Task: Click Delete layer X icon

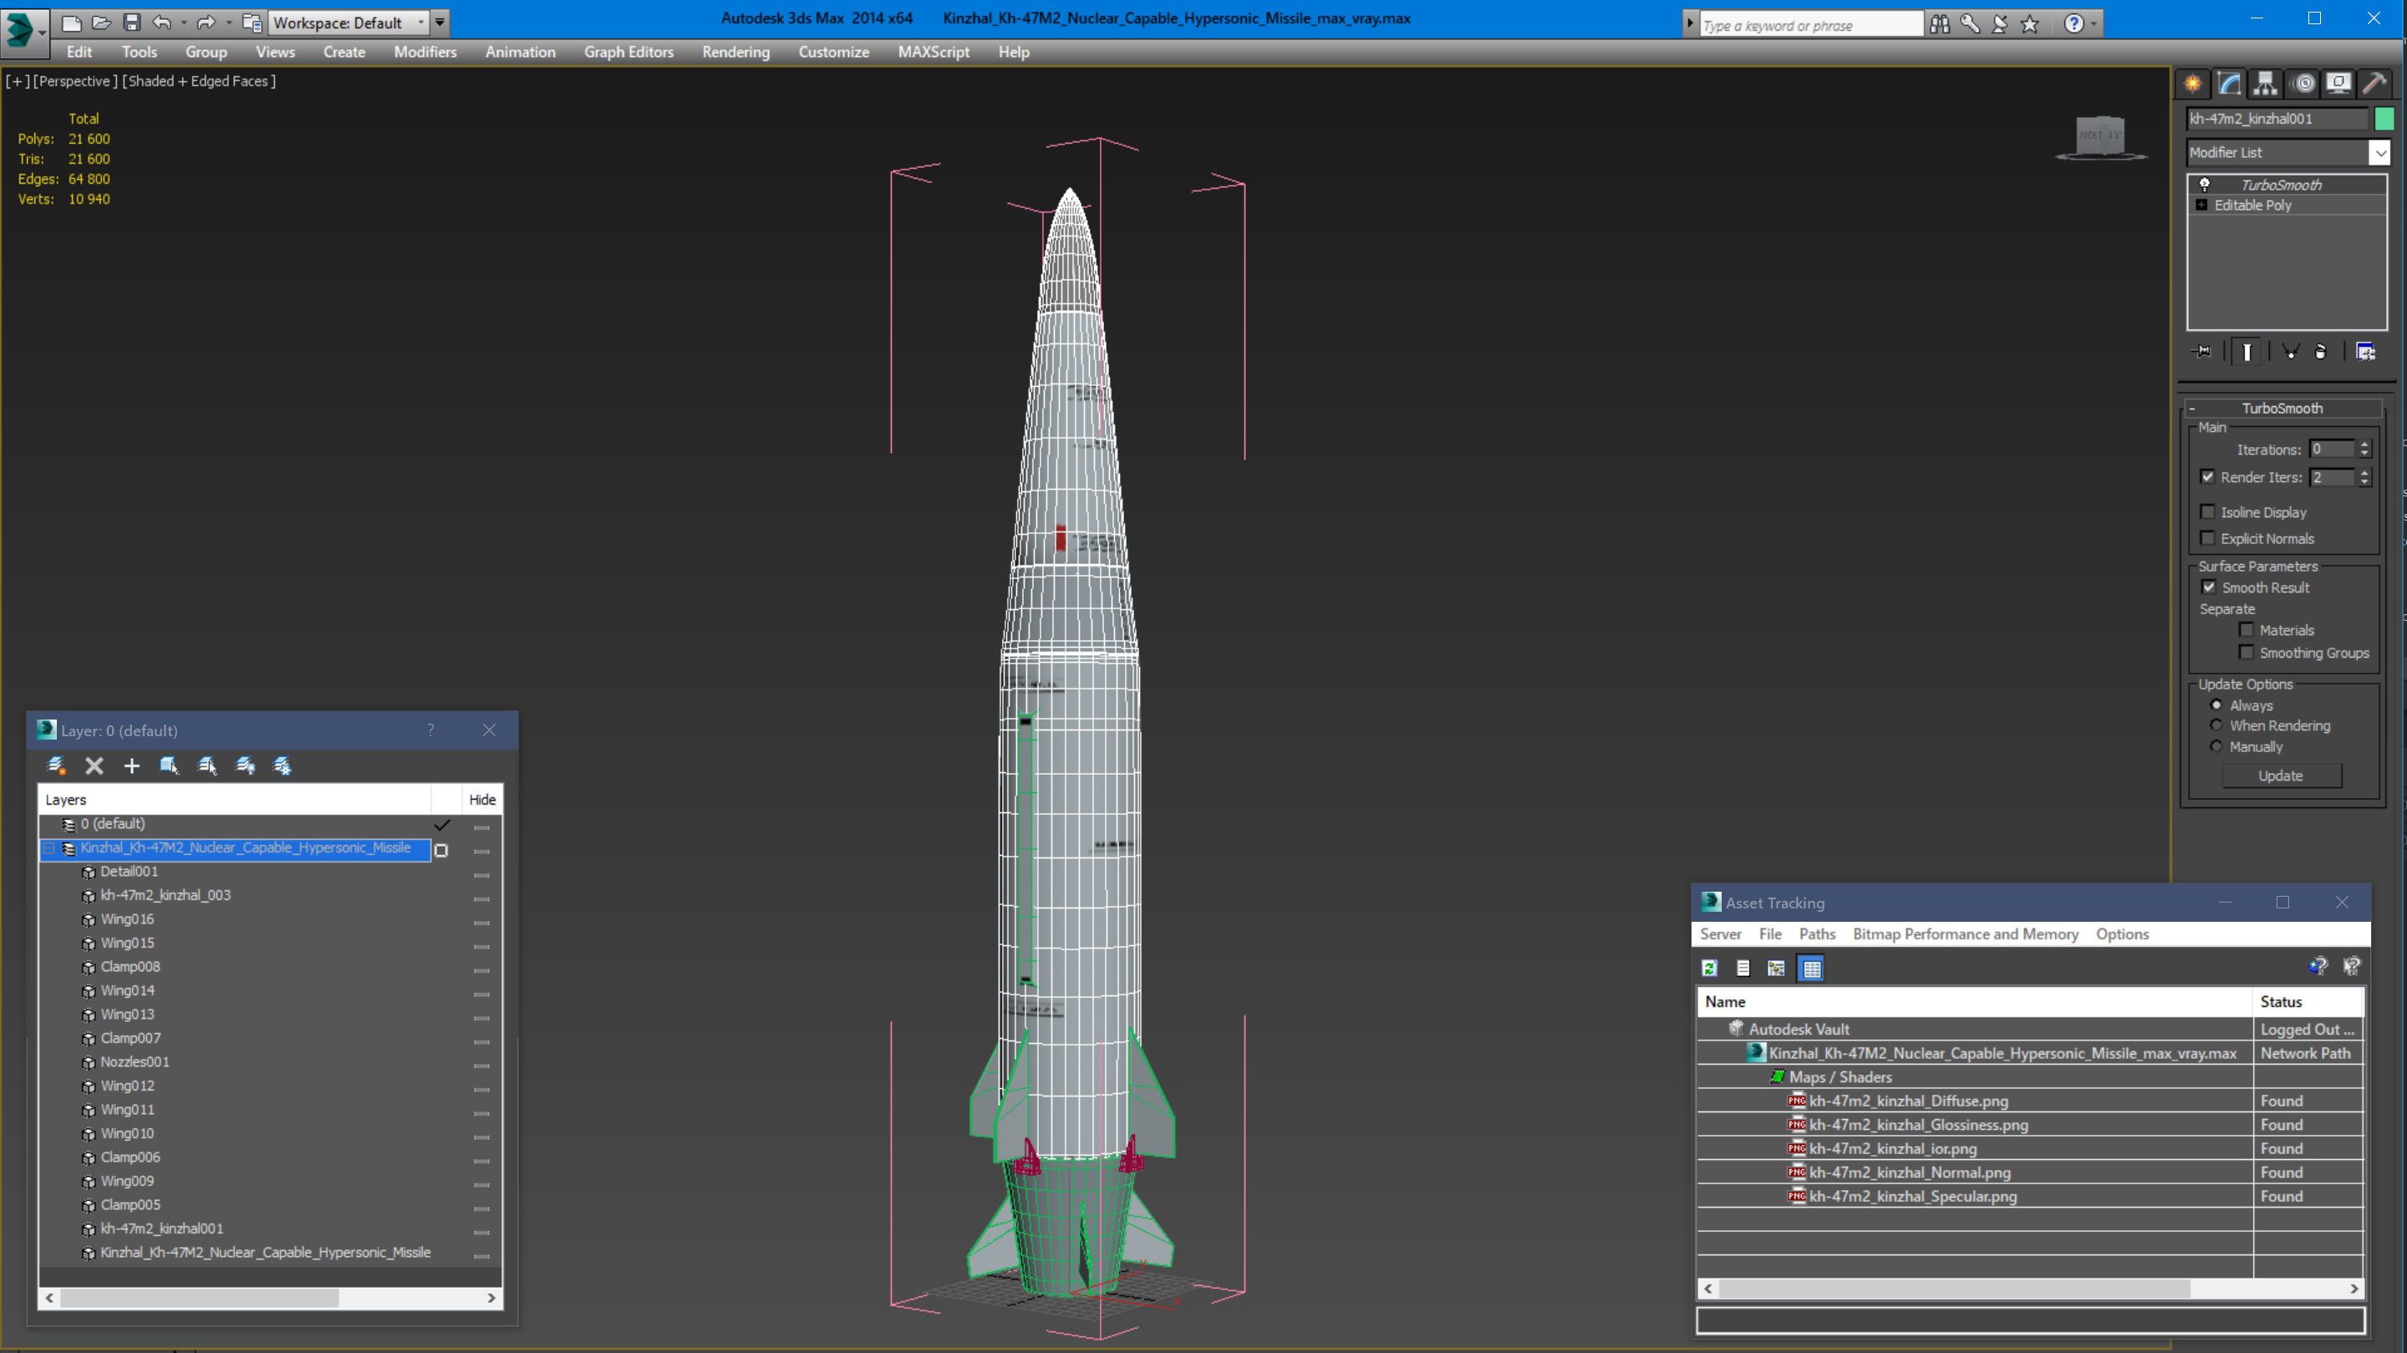Action: point(94,766)
